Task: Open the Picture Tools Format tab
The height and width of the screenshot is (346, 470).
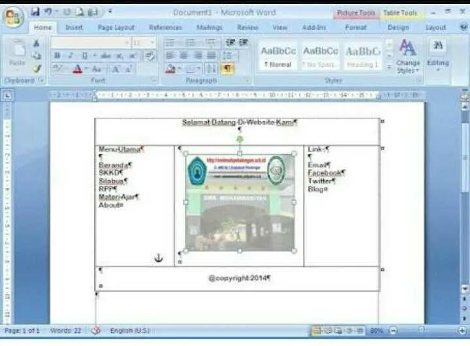Action: pos(356,27)
